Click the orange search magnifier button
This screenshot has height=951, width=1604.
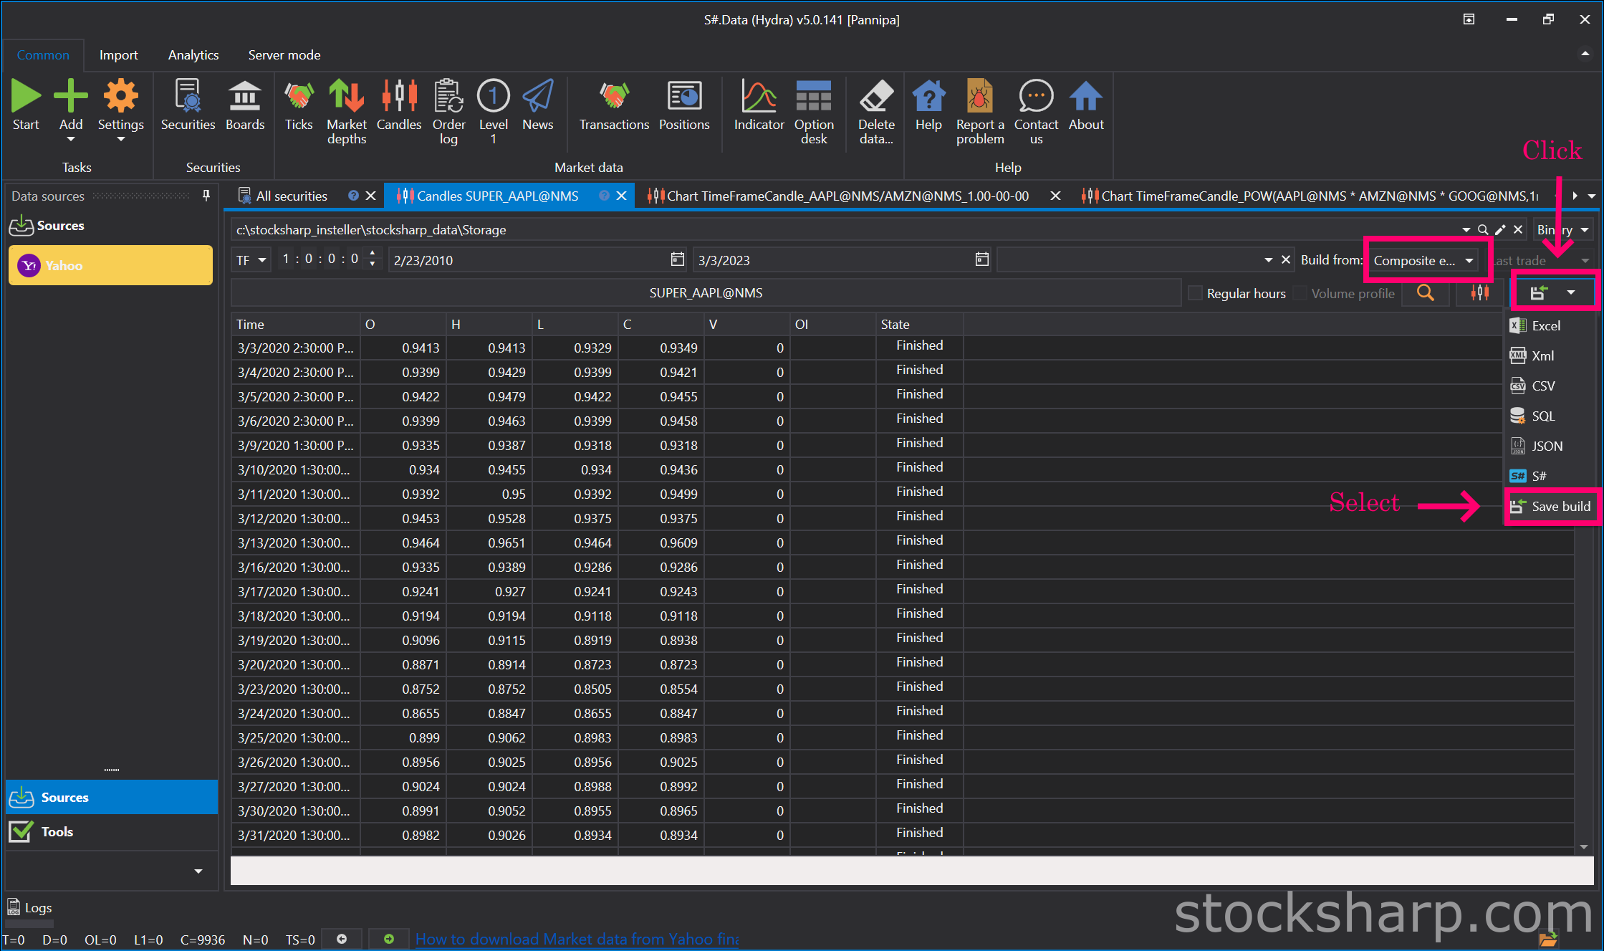tap(1426, 293)
